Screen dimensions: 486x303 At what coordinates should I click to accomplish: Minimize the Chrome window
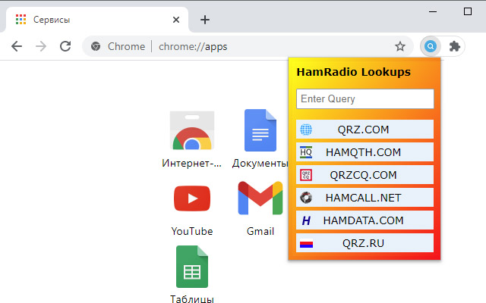point(433,12)
